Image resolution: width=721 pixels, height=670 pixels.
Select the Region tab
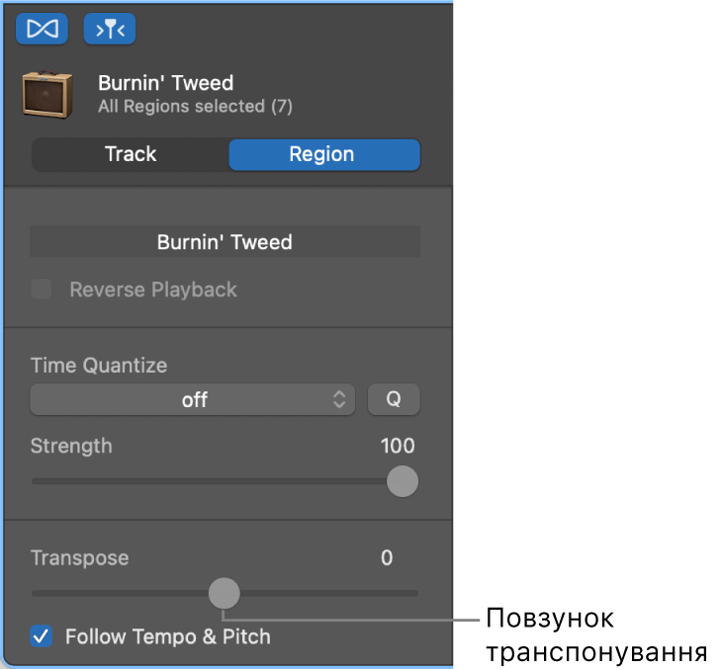pos(323,154)
